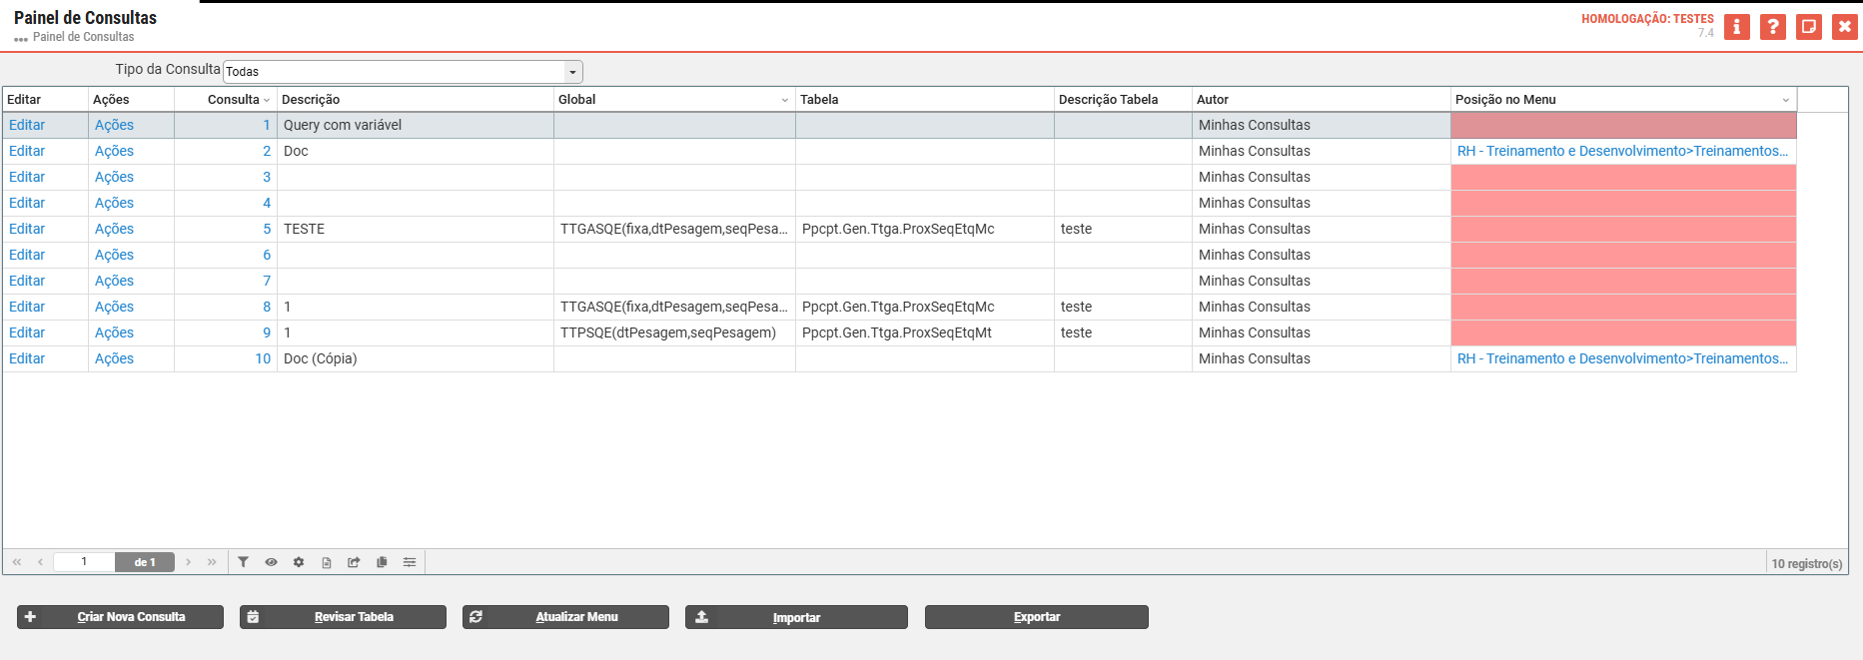1863x660 pixels.
Task: Click the filter funnel icon in grid toolbar
Action: click(243, 562)
